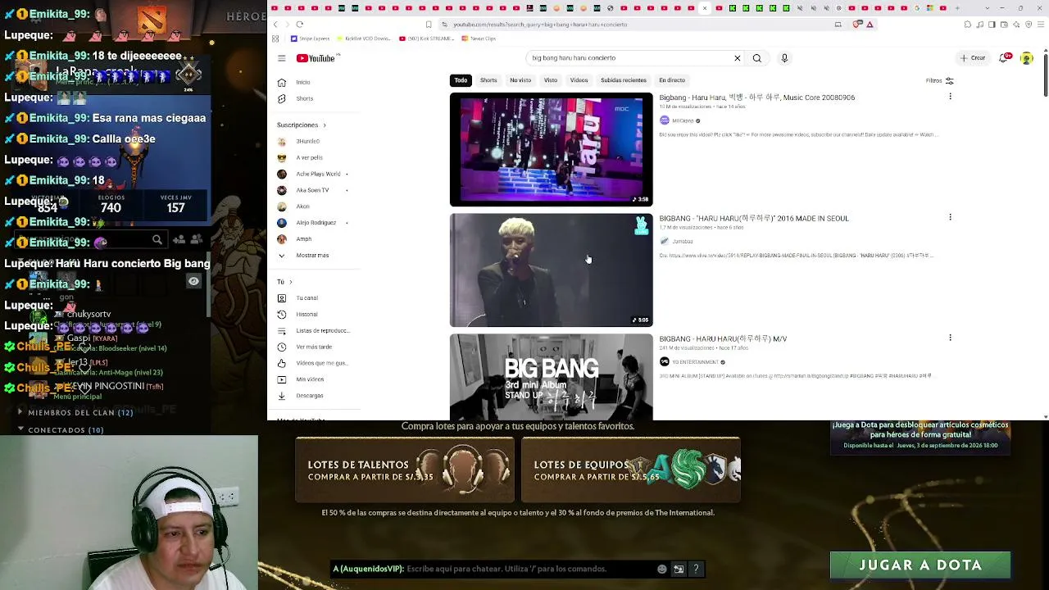Open Ache Plays World channel
The width and height of the screenshot is (1049, 590).
[318, 174]
